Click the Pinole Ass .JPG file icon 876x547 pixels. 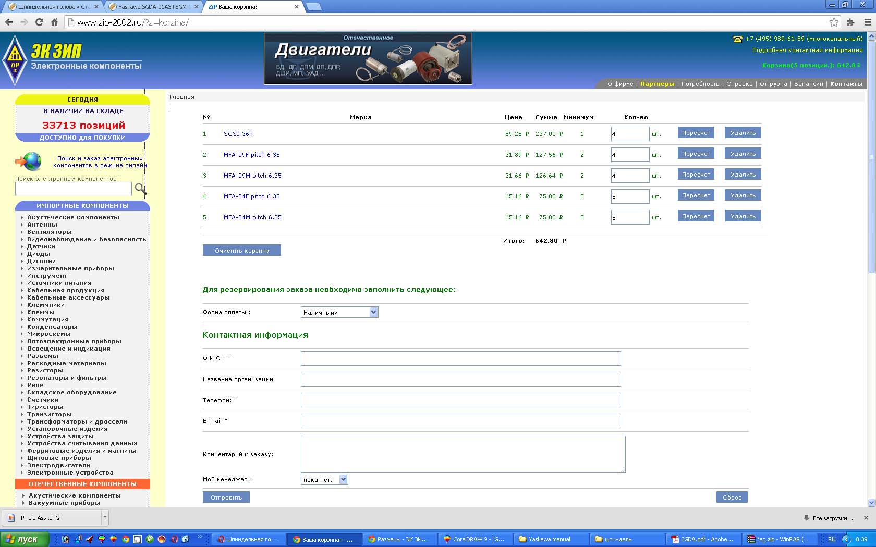(x=11, y=518)
